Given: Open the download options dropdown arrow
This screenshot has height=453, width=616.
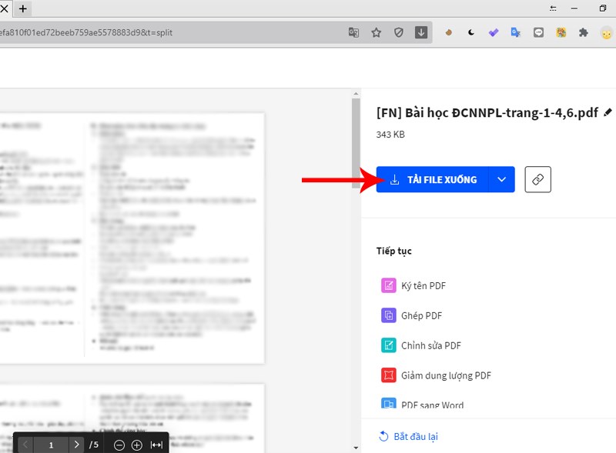Looking at the screenshot, I should coord(501,179).
